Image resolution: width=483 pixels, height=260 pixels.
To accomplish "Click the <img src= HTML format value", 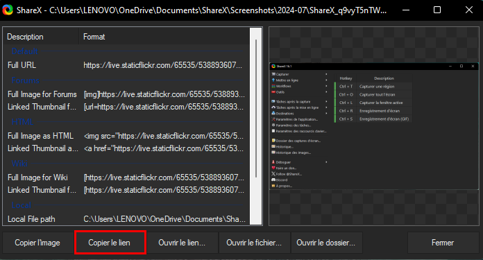I will tap(164, 136).
